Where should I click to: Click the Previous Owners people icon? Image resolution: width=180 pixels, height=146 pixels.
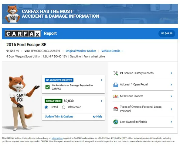pos(116,96)
